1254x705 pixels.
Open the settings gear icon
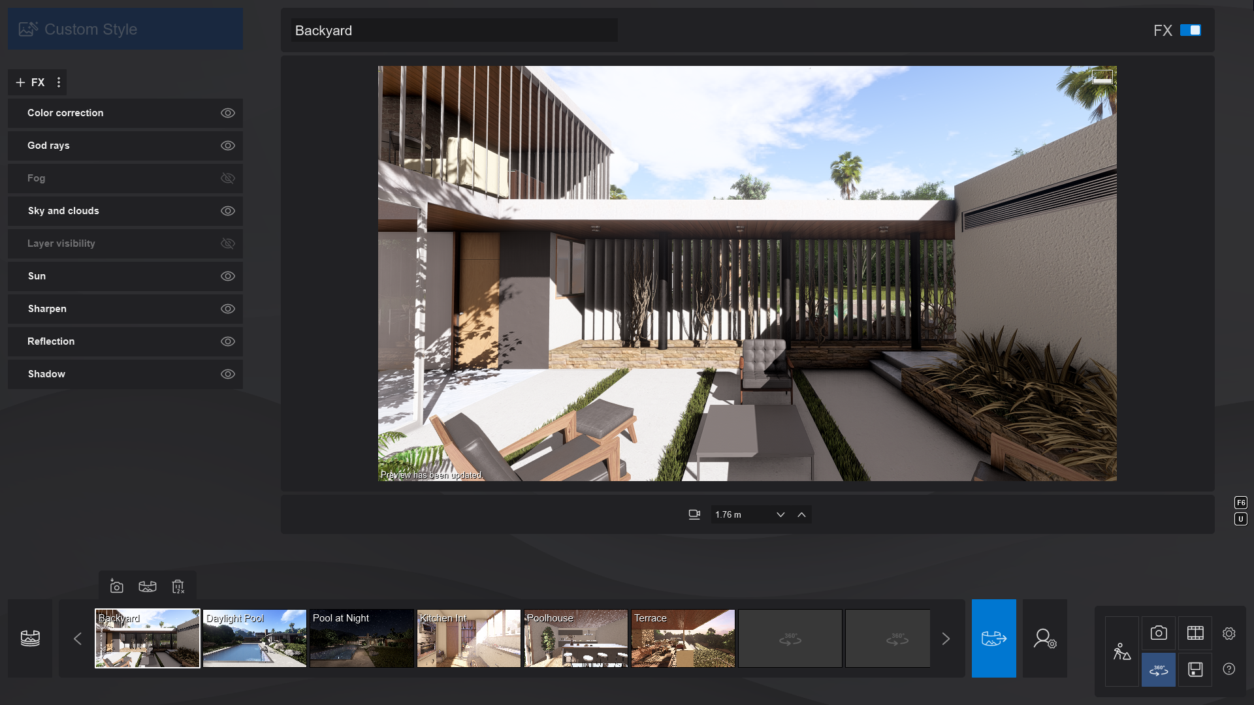click(1229, 633)
